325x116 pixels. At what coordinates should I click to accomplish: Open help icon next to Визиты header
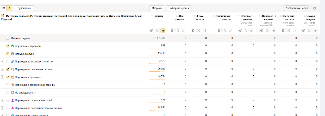[x=152, y=16]
